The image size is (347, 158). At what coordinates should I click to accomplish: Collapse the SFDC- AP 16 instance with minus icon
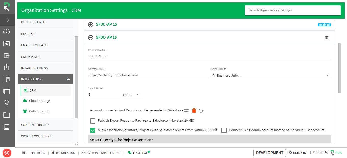[91, 38]
